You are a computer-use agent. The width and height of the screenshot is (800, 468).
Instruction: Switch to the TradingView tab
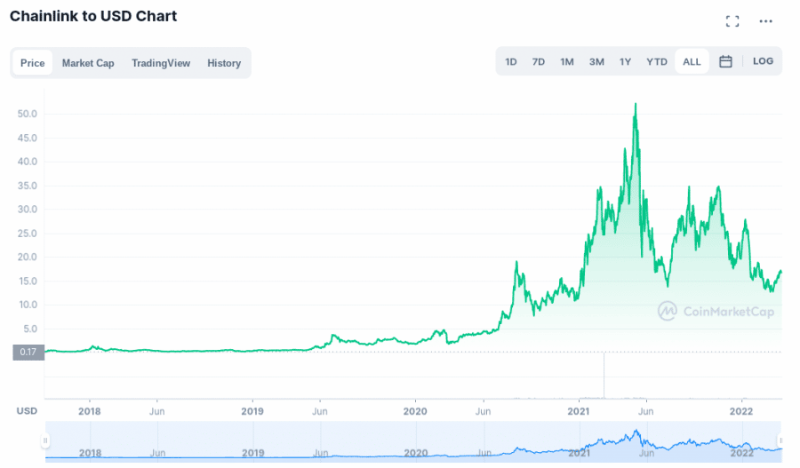(161, 63)
